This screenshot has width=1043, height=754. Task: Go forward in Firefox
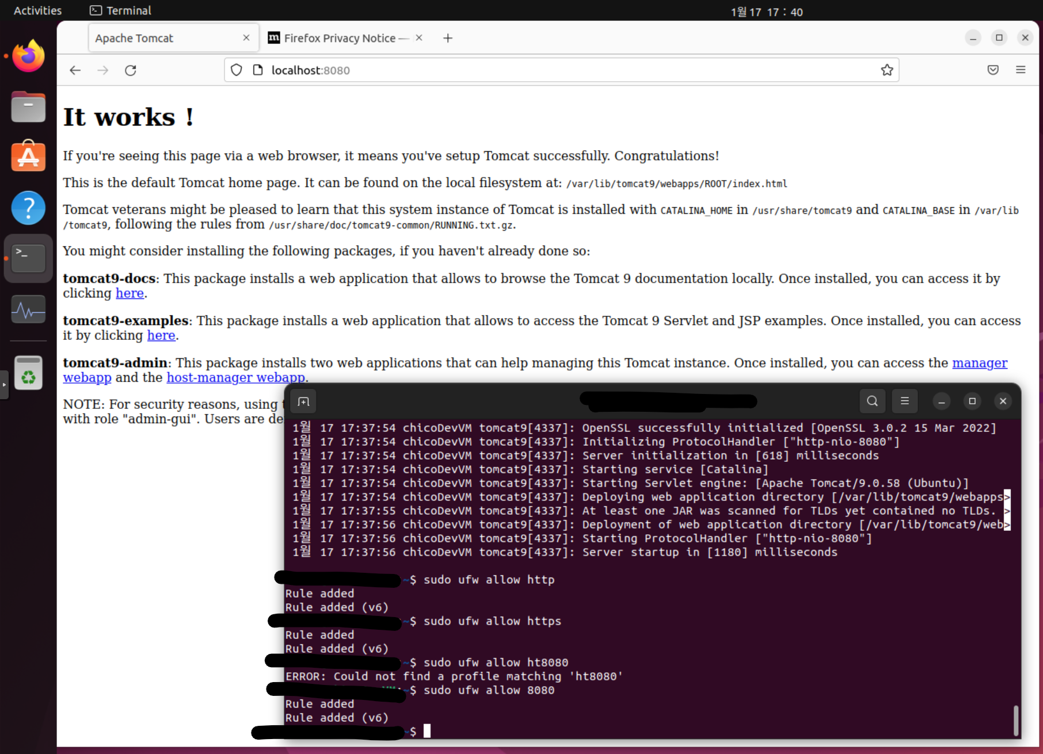pos(103,70)
